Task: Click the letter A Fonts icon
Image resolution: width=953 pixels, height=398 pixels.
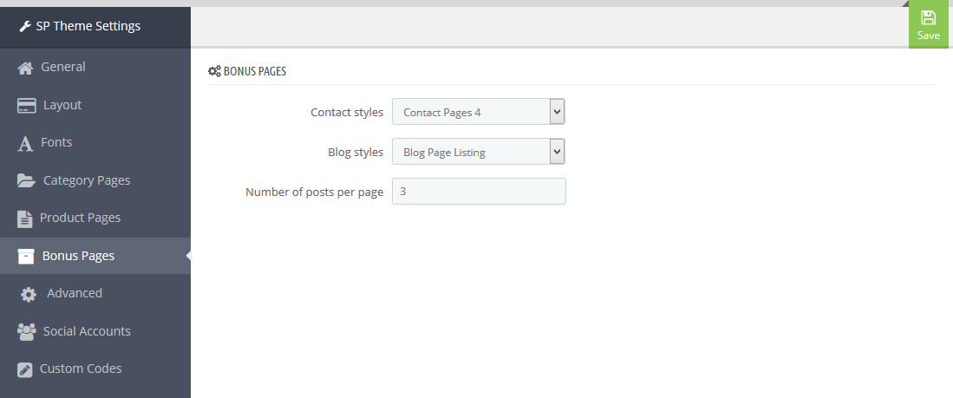Action: coord(25,143)
